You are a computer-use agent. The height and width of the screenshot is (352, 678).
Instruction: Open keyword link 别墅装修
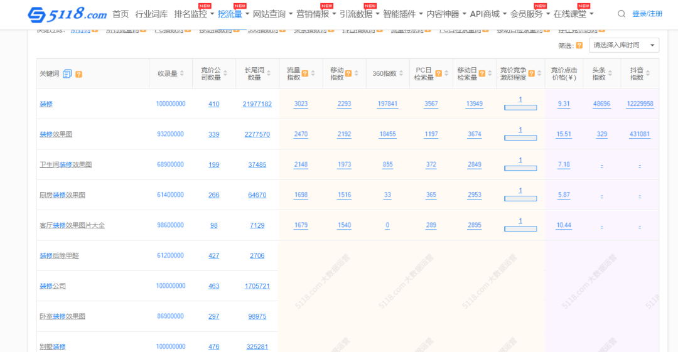tap(53, 346)
